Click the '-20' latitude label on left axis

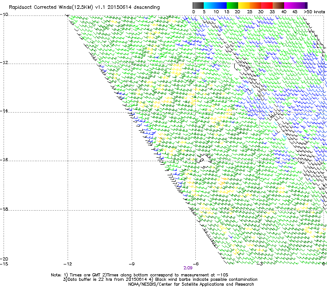(4, 259)
